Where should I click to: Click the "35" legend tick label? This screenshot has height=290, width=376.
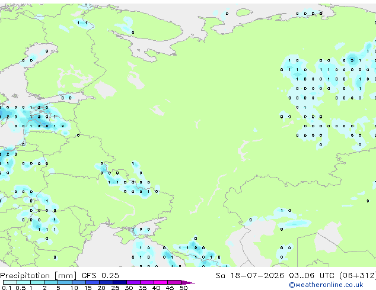[142, 288]
